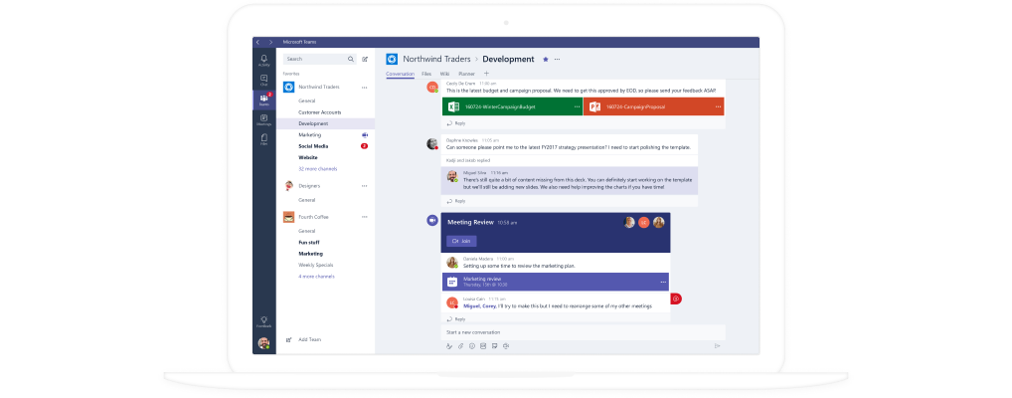This screenshot has width=1012, height=398.
Task: Select the Customer Accounts channel
Action: pyautogui.click(x=319, y=112)
